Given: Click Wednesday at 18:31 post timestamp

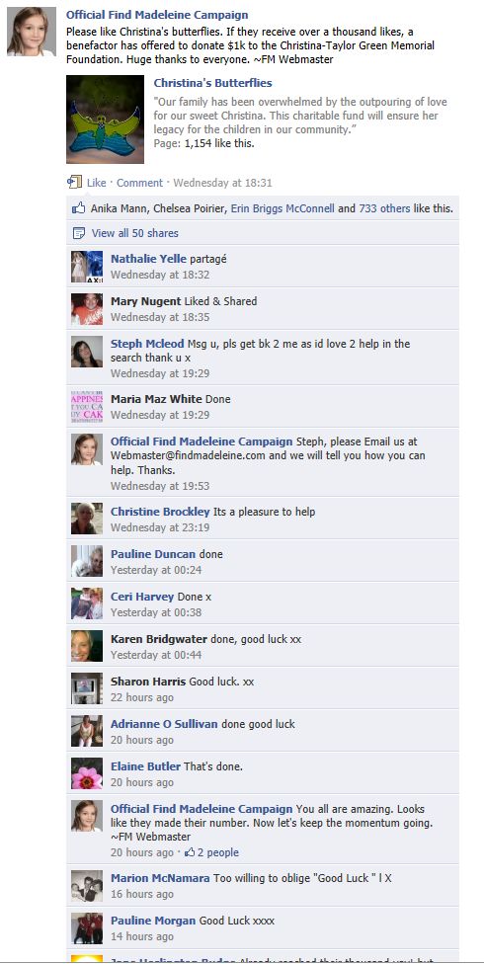Looking at the screenshot, I should [222, 183].
